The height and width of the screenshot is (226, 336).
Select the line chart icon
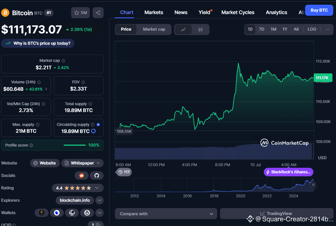click(x=183, y=30)
